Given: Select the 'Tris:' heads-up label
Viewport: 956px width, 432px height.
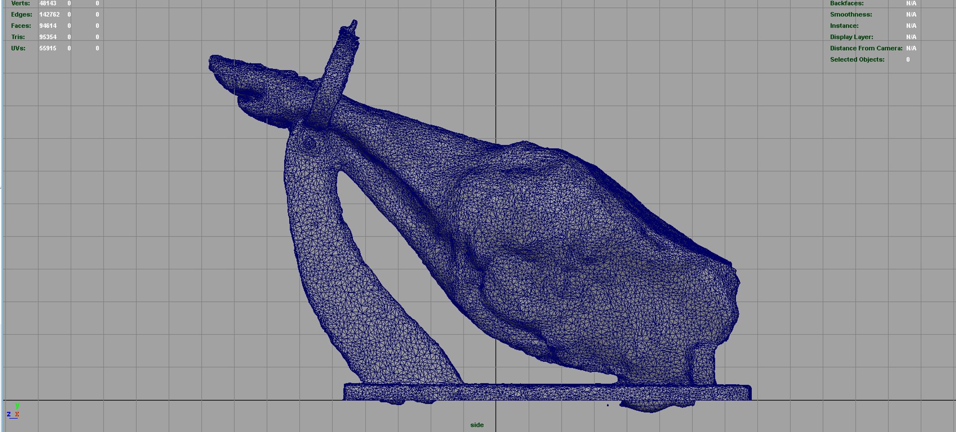Looking at the screenshot, I should (x=18, y=37).
